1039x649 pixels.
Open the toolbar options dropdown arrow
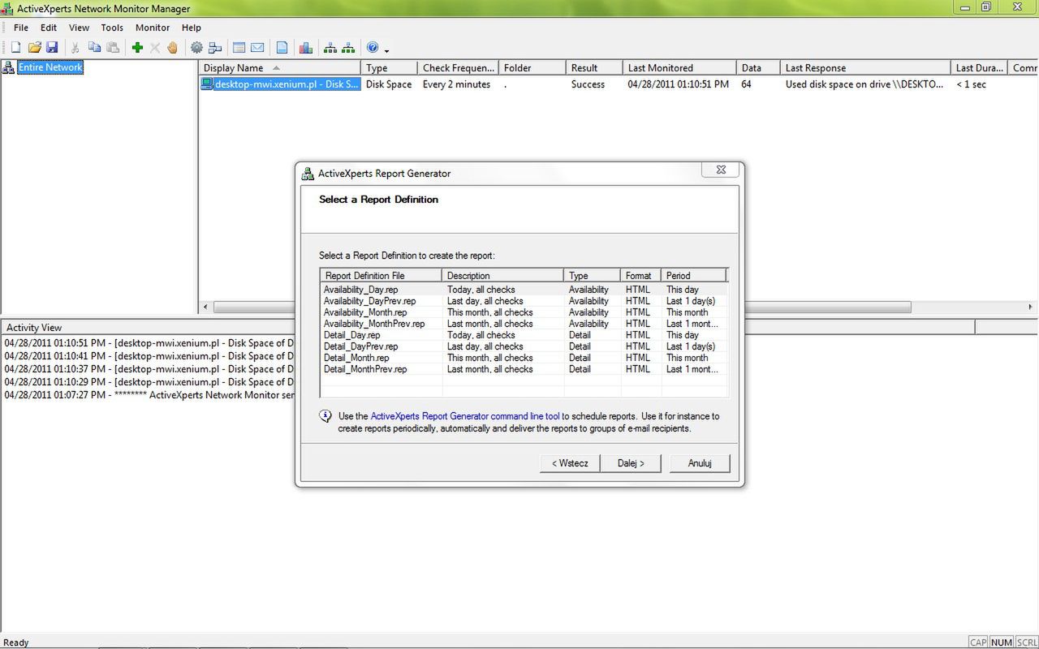pyautogui.click(x=386, y=49)
